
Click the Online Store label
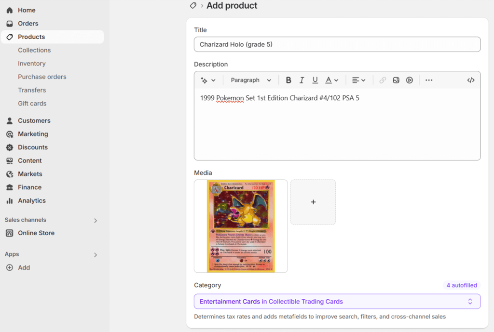(x=36, y=233)
